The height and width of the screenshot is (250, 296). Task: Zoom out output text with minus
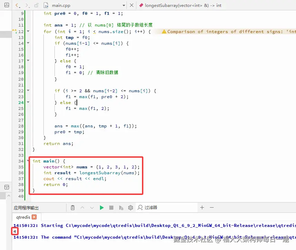[212, 208]
